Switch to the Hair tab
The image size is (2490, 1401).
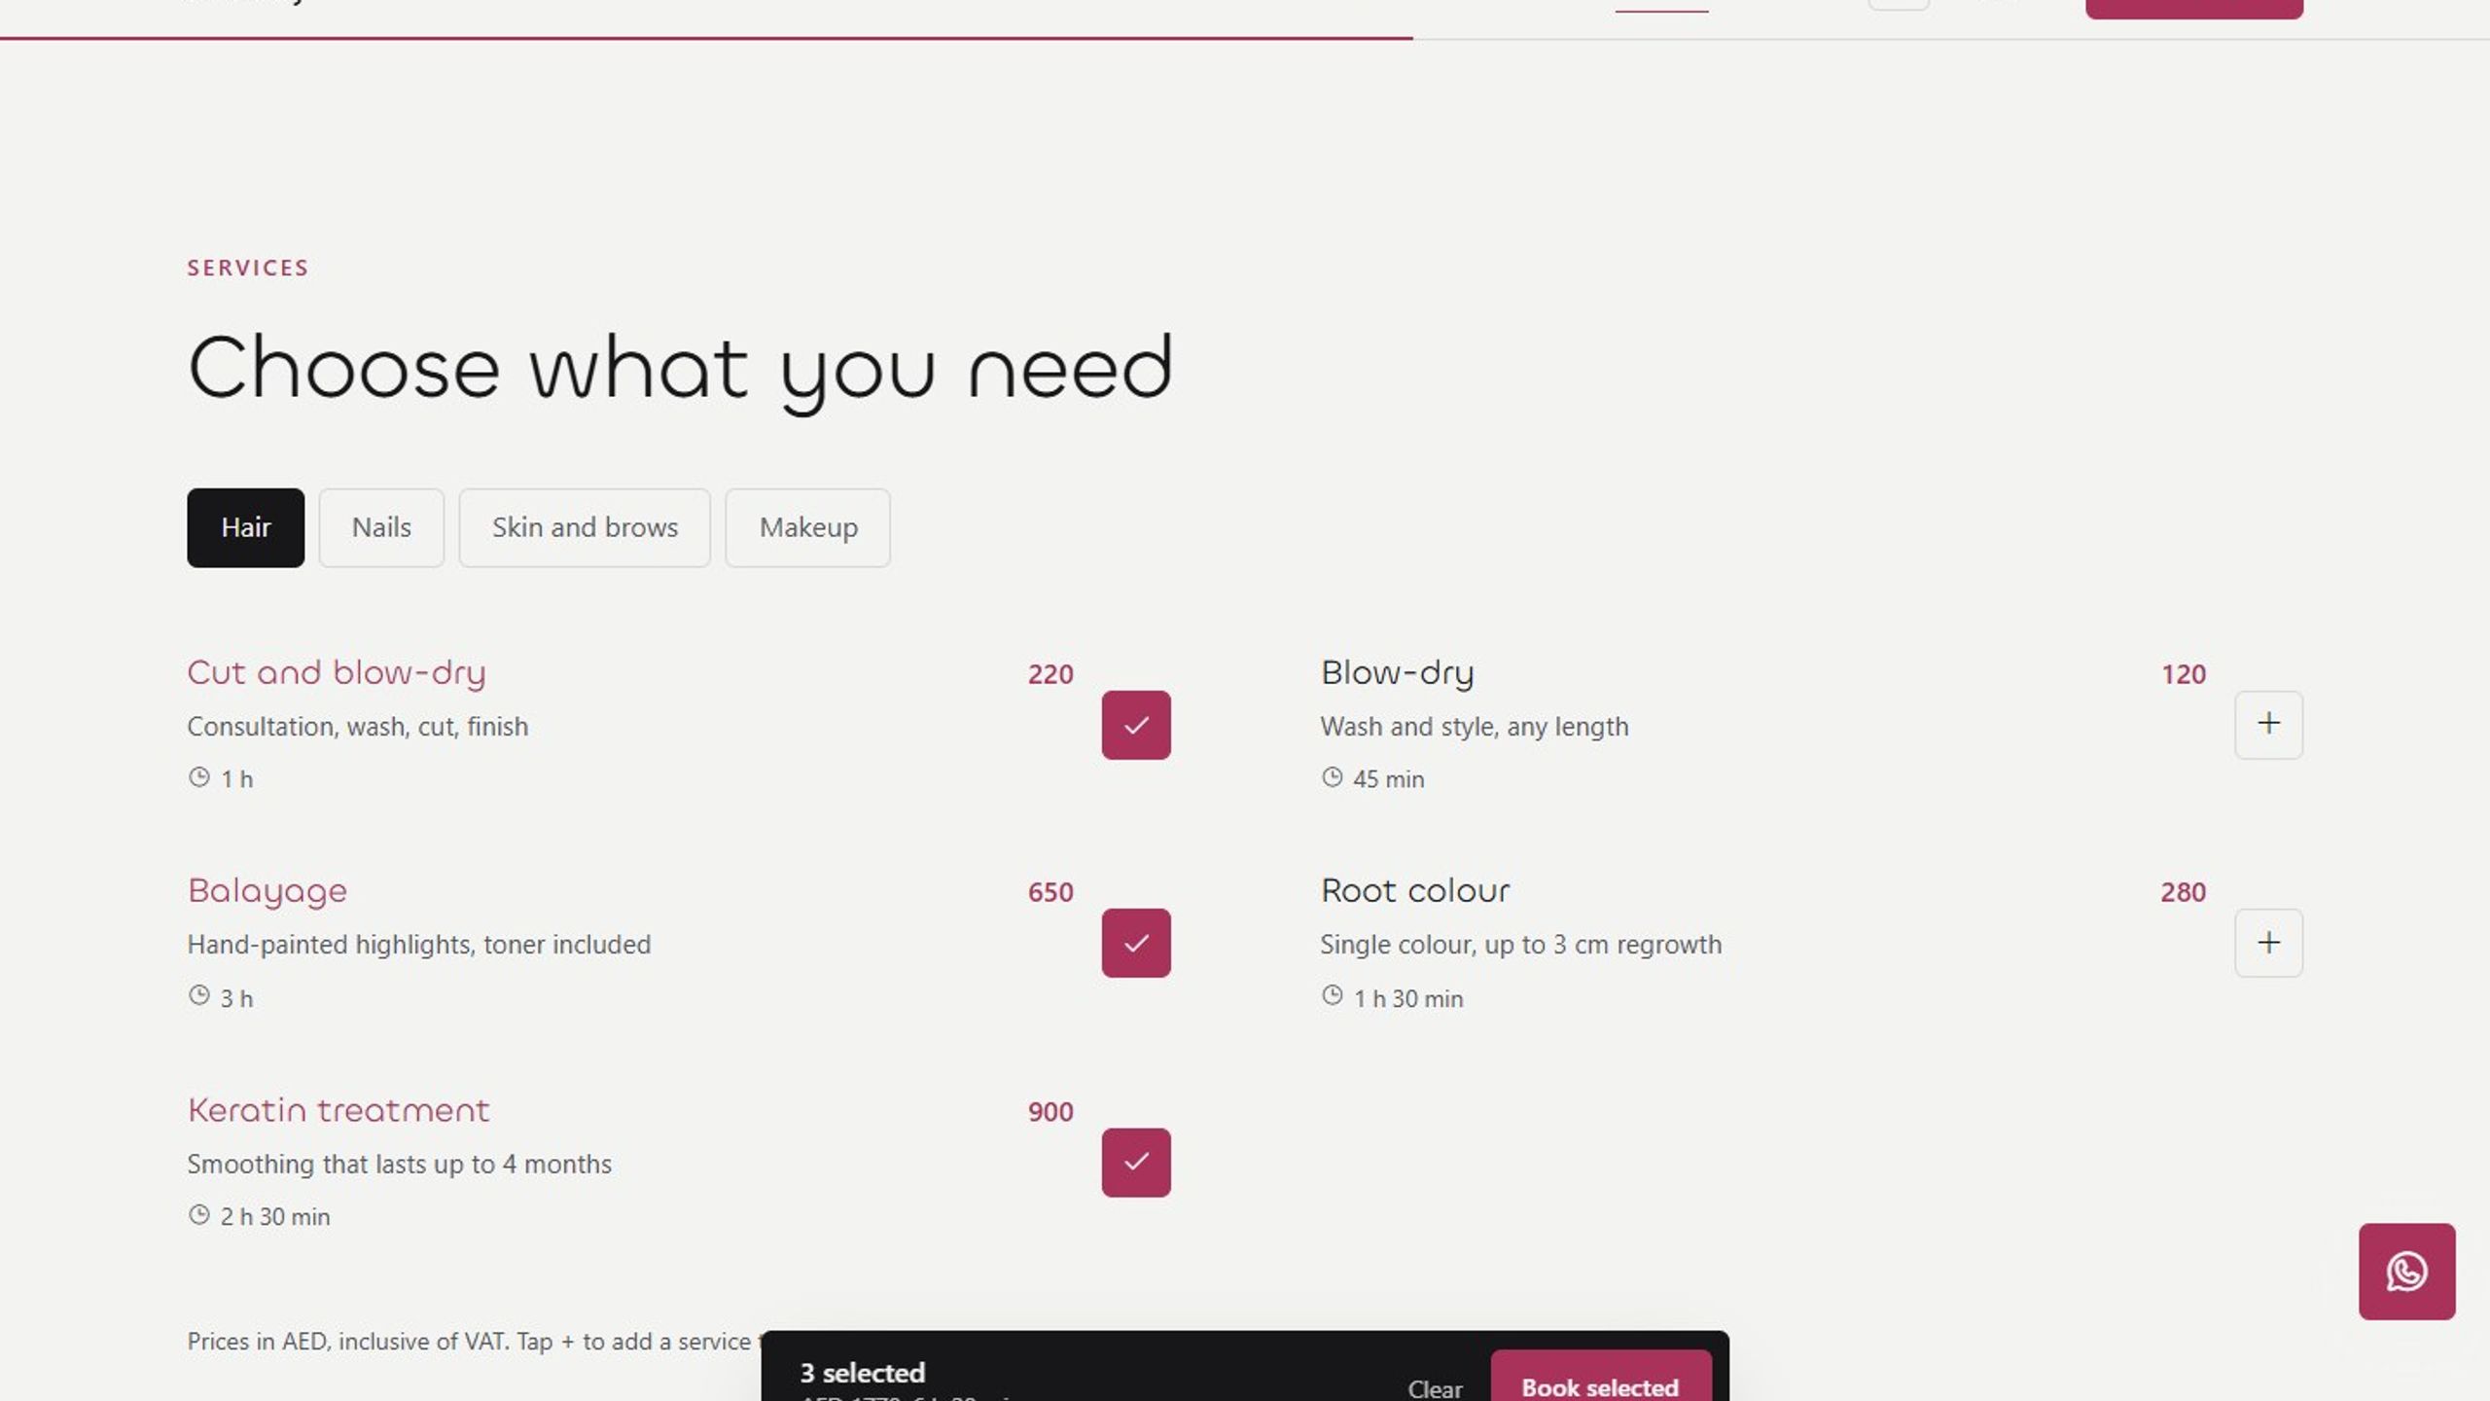(245, 527)
